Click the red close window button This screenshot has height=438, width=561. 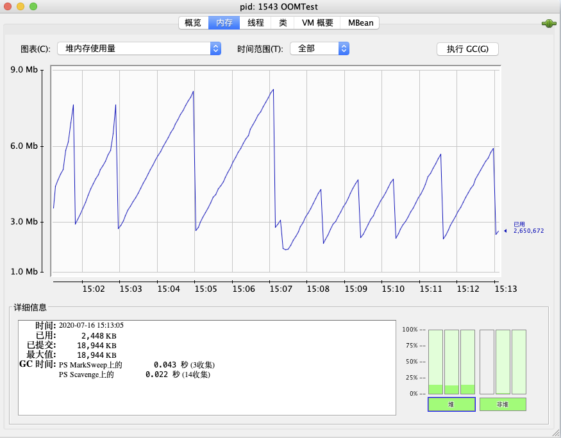(x=8, y=6)
